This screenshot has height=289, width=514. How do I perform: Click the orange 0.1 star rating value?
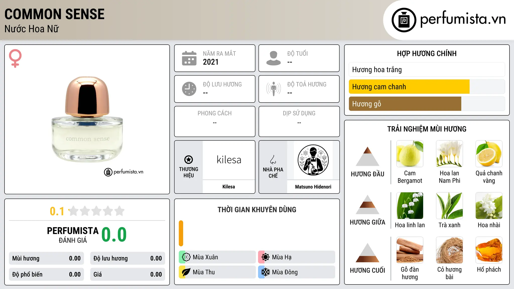[57, 211]
